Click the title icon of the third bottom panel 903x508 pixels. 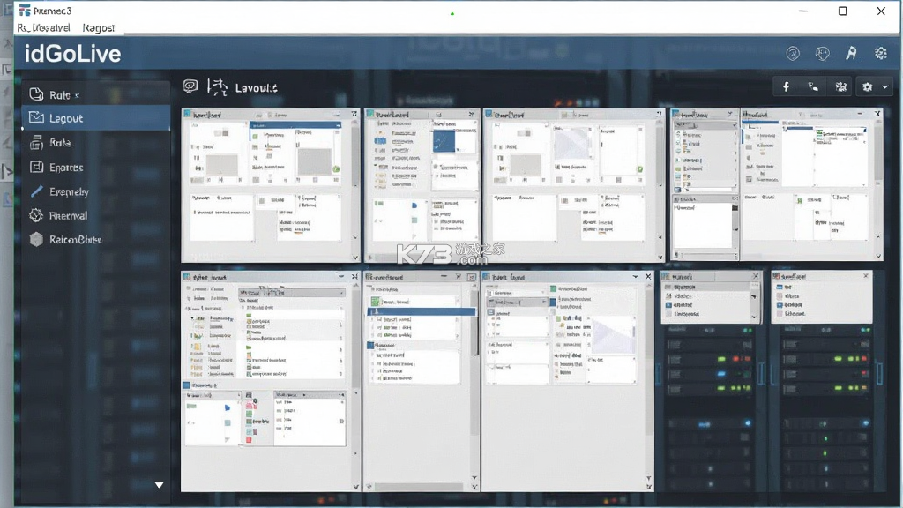(487, 277)
